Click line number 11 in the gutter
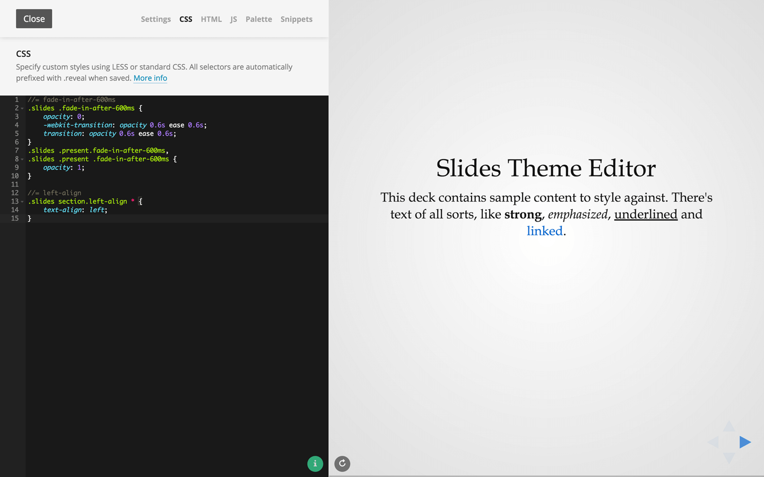The height and width of the screenshot is (477, 764). tap(15, 184)
